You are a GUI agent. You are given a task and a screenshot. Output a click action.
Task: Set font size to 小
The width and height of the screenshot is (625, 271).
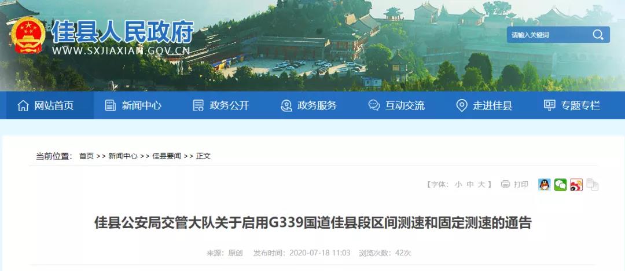click(458, 184)
